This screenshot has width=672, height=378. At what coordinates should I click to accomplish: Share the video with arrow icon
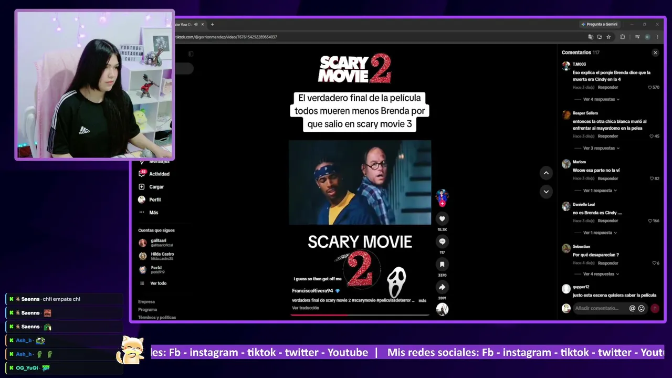[x=442, y=287]
